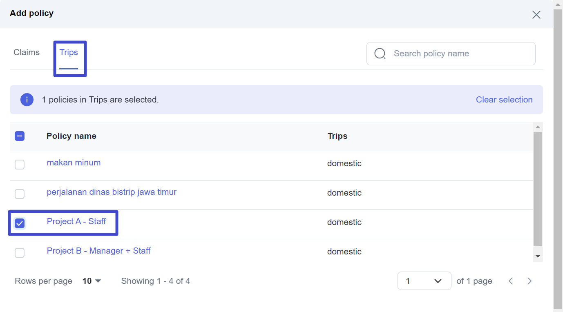Select the Trips tab
Viewport: 563px width, 312px height.
(69, 52)
